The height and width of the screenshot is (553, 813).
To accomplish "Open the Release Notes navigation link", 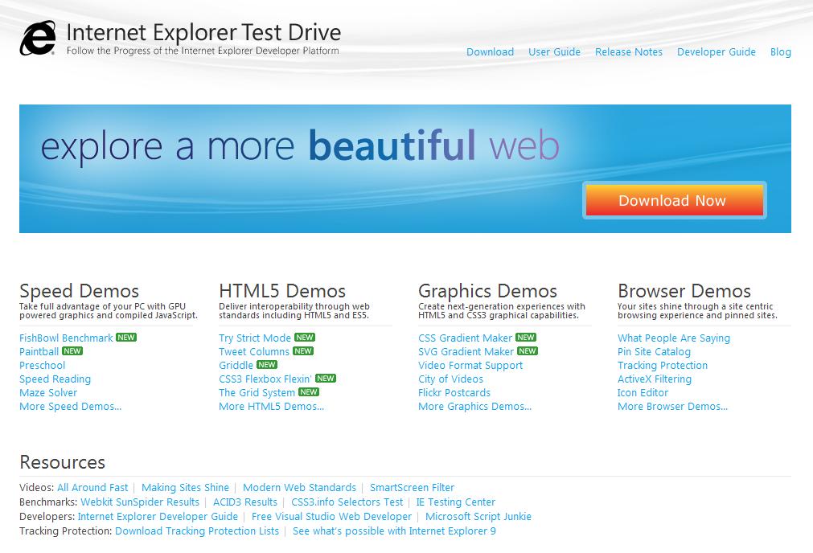I will 628,51.
